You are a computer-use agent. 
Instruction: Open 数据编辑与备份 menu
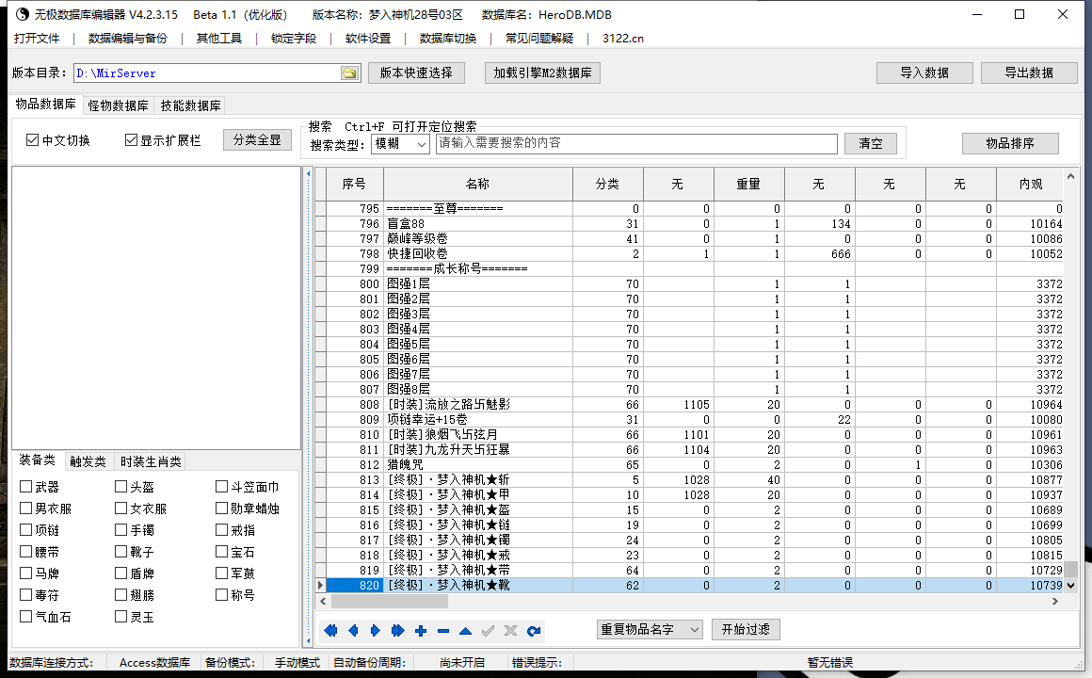pos(127,39)
